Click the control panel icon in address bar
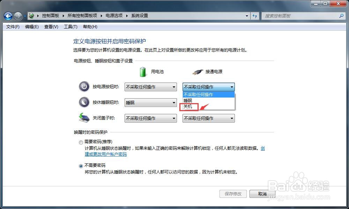 (x=32, y=16)
